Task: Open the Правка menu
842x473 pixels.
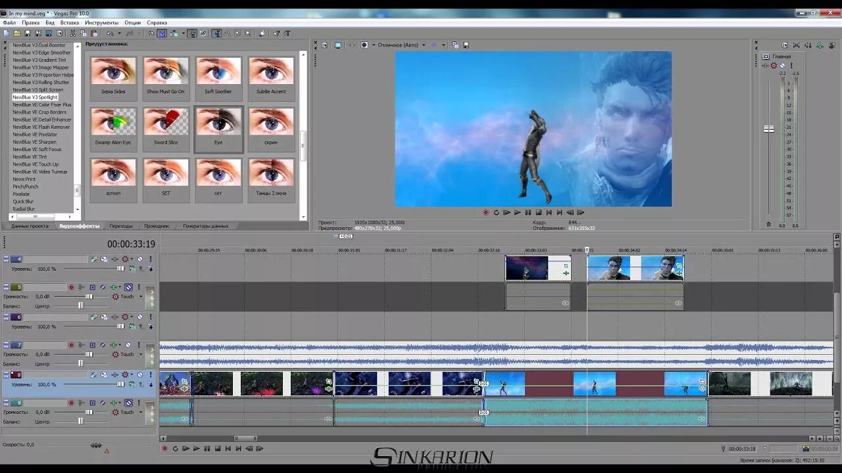Action: pyautogui.click(x=30, y=22)
